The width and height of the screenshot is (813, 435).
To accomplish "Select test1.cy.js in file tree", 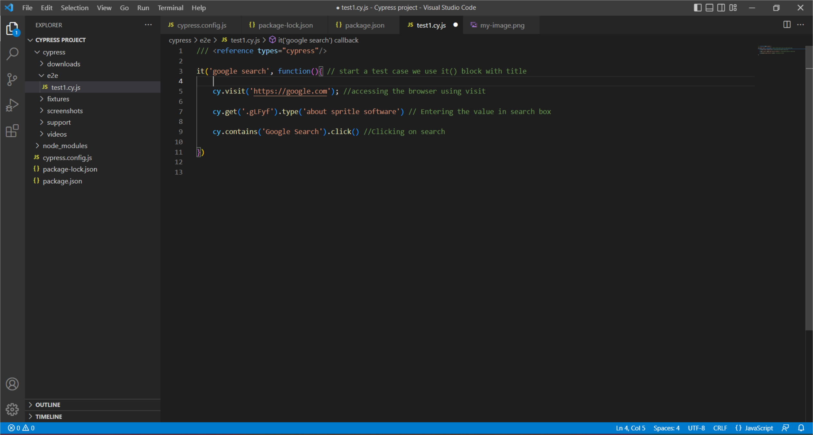I will pyautogui.click(x=93, y=87).
